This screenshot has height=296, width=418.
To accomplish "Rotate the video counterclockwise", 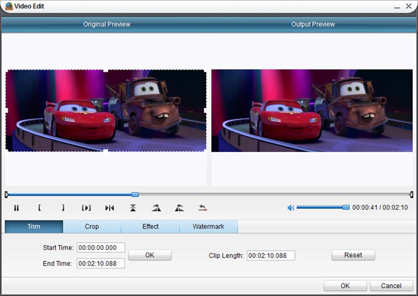I will pos(180,208).
